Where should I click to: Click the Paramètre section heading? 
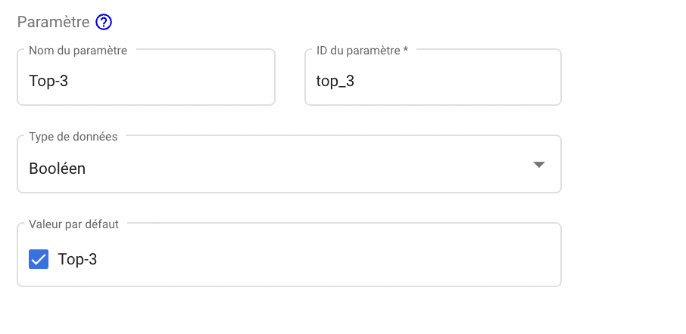point(53,22)
